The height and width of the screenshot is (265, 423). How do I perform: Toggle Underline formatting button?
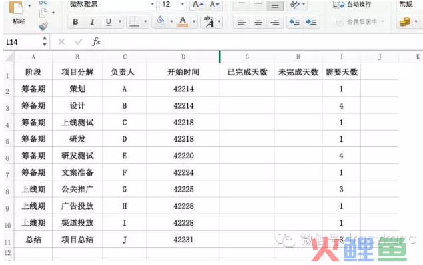pos(109,22)
